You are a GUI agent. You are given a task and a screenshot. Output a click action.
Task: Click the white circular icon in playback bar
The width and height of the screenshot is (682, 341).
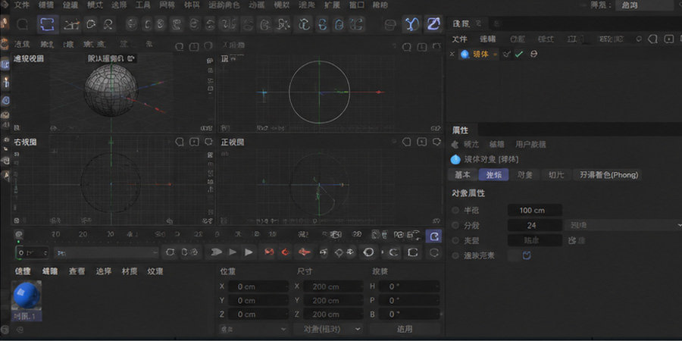[369, 252]
